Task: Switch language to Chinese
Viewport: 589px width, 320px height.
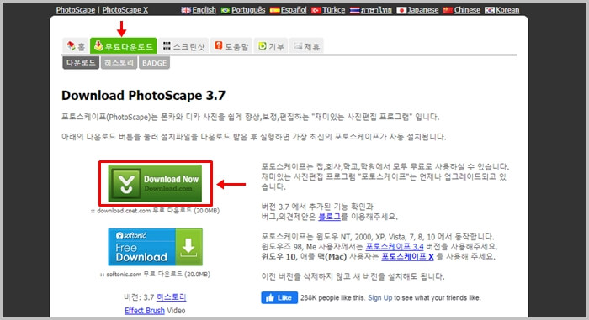Action: point(467,10)
